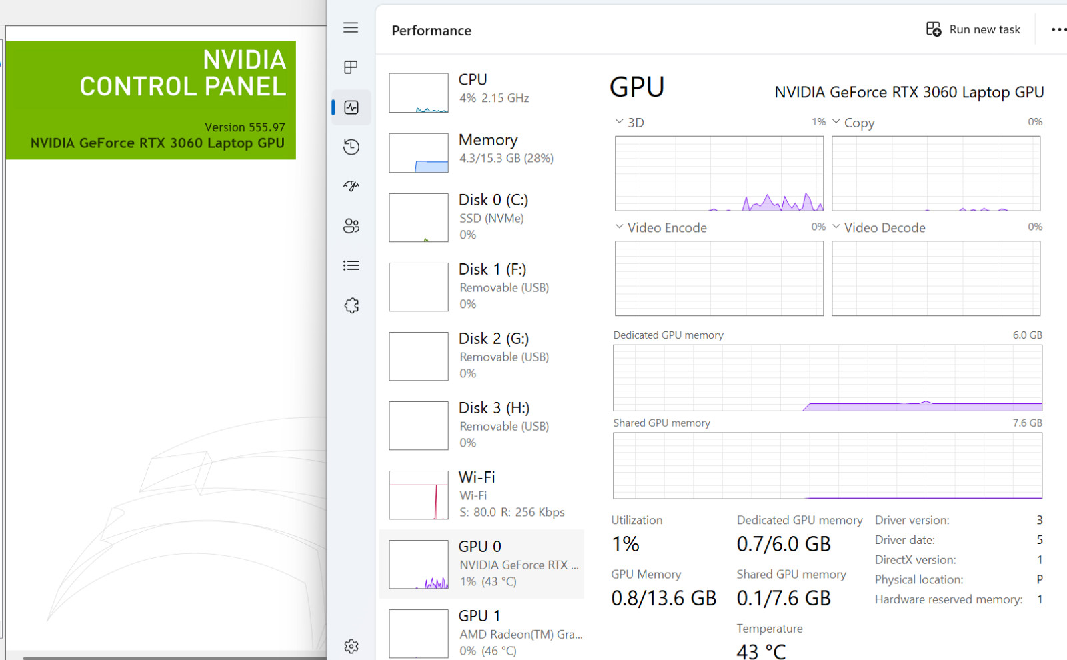Viewport: 1067px width, 660px height.
Task: Click the Driver date label
Action: coord(905,540)
